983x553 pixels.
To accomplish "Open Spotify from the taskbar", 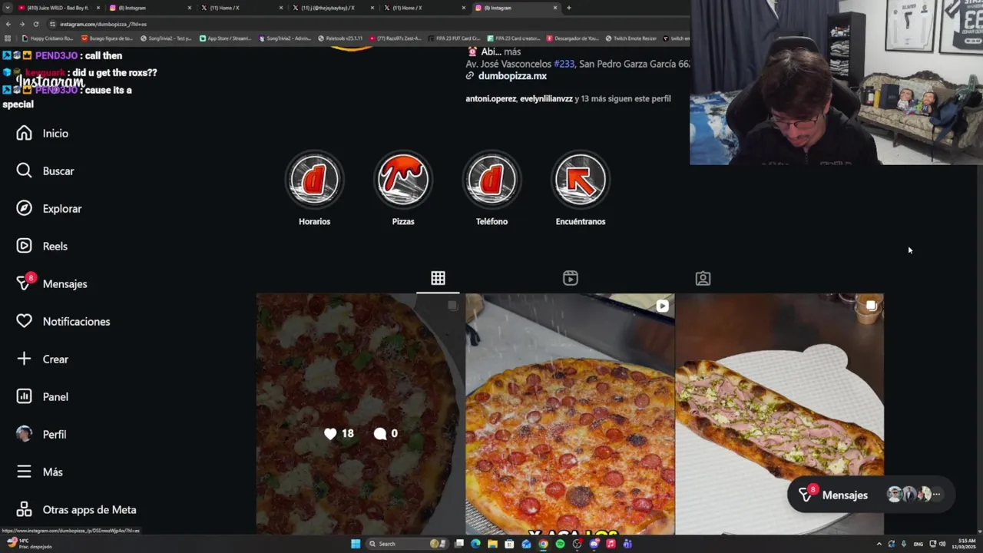I will [560, 544].
